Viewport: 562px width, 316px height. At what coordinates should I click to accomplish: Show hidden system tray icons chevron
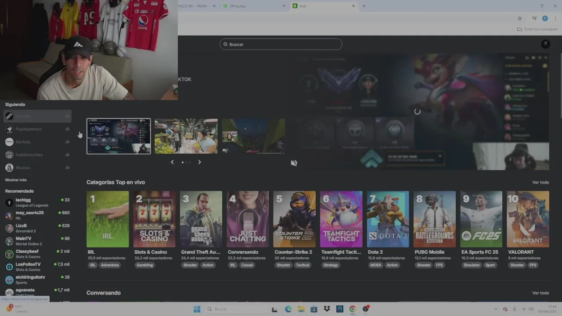click(496, 309)
